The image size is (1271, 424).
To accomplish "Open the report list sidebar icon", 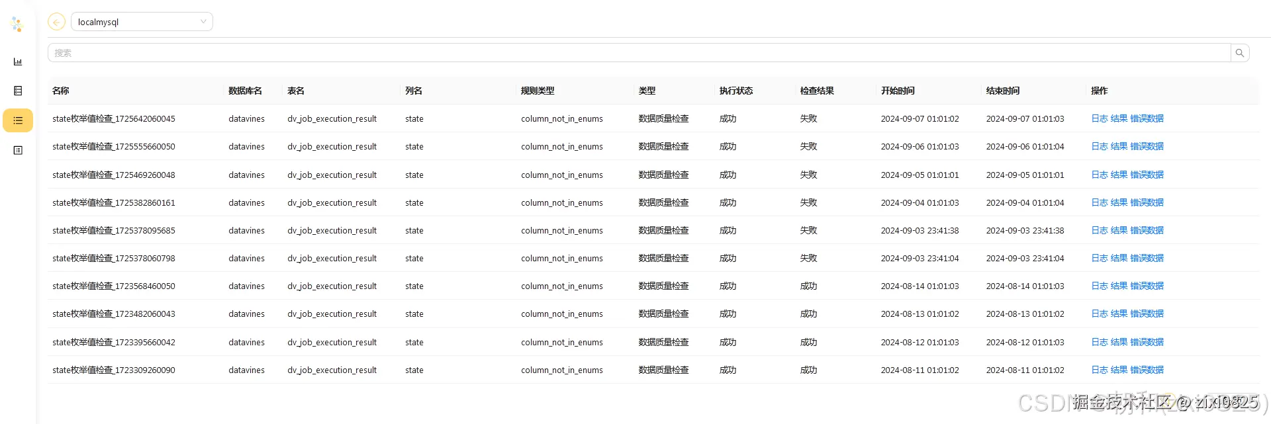I will point(18,150).
